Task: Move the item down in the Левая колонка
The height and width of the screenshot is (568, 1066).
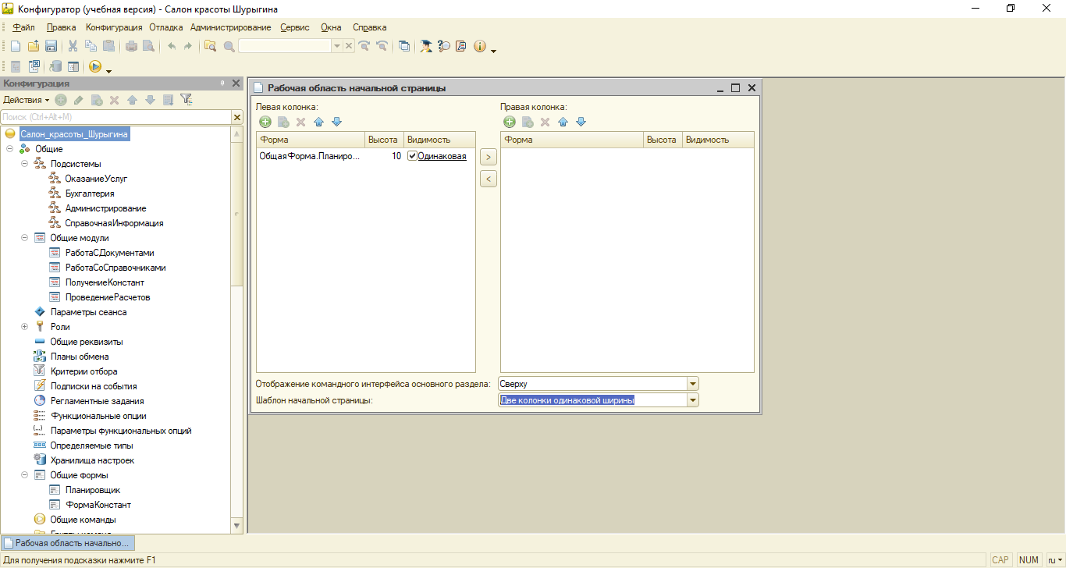Action: (337, 122)
